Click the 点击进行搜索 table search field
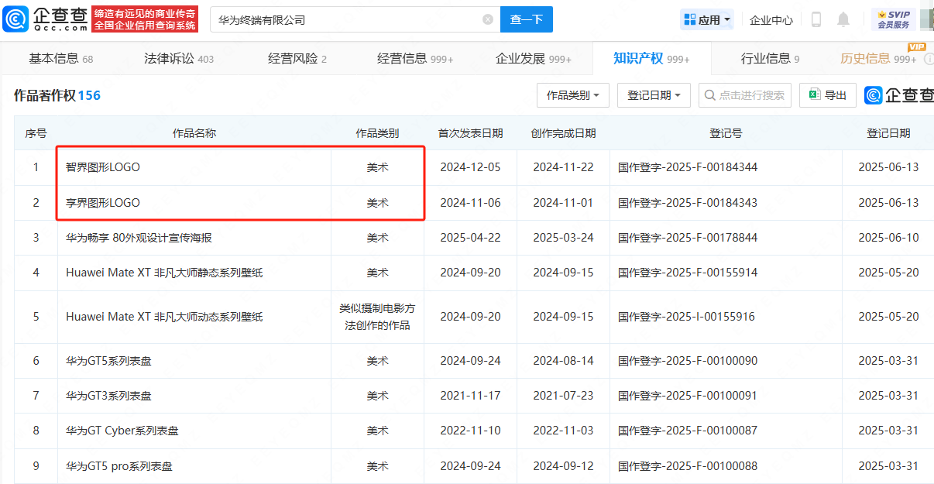 coord(745,95)
